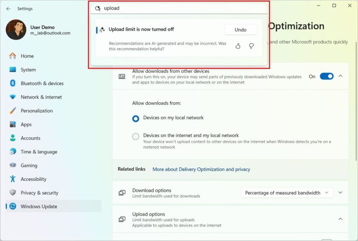Minimize the Settings window
358x241 pixels.
click(318, 6)
